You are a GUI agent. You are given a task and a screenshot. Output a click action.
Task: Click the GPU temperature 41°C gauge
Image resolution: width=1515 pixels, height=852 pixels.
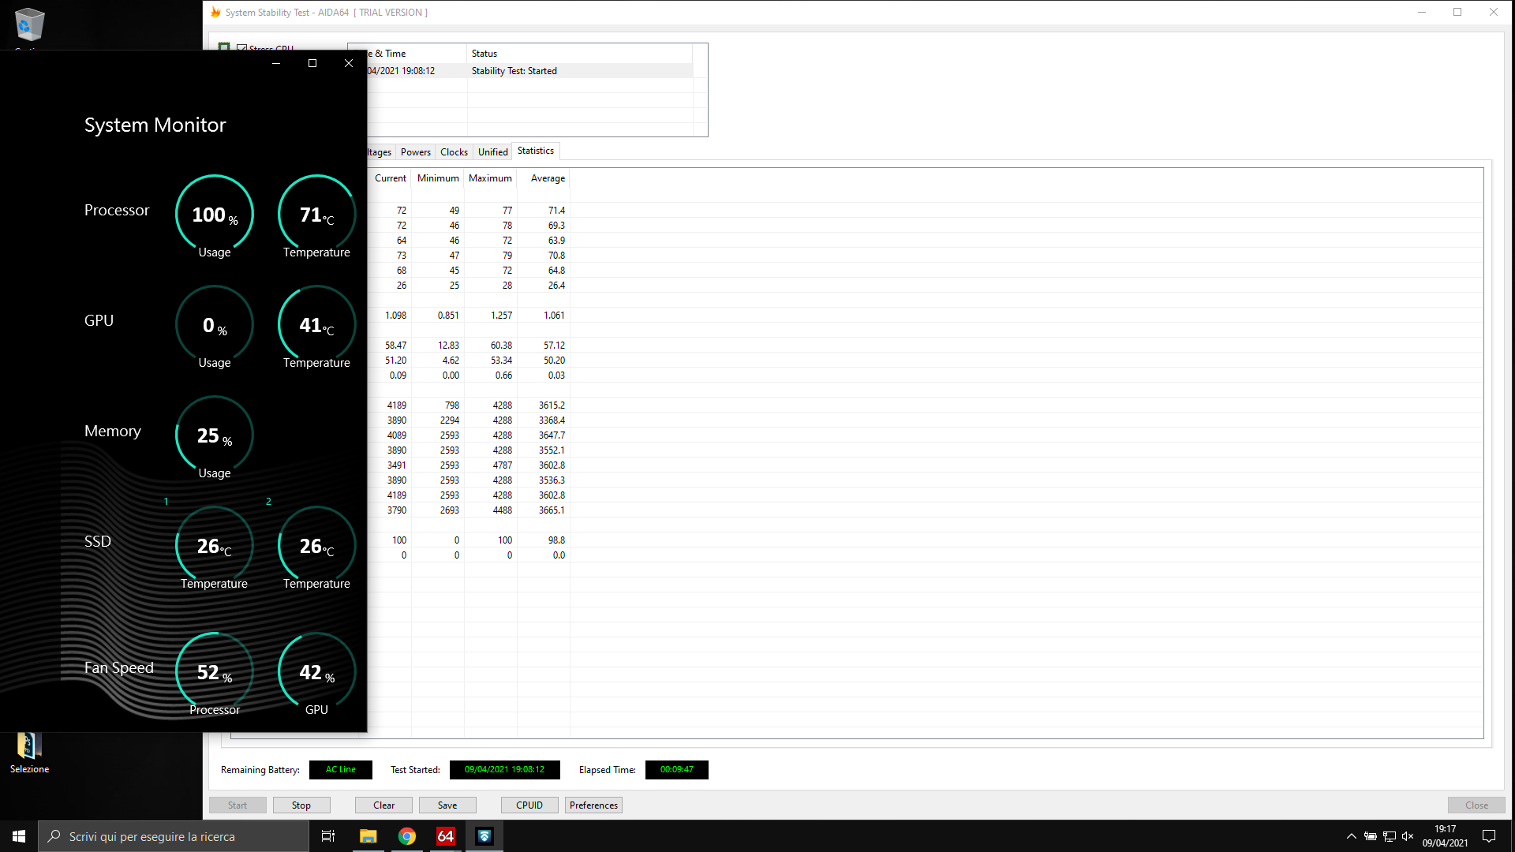316,325
